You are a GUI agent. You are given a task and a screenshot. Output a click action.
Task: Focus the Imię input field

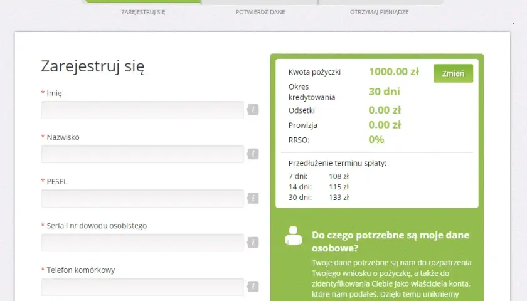142,110
